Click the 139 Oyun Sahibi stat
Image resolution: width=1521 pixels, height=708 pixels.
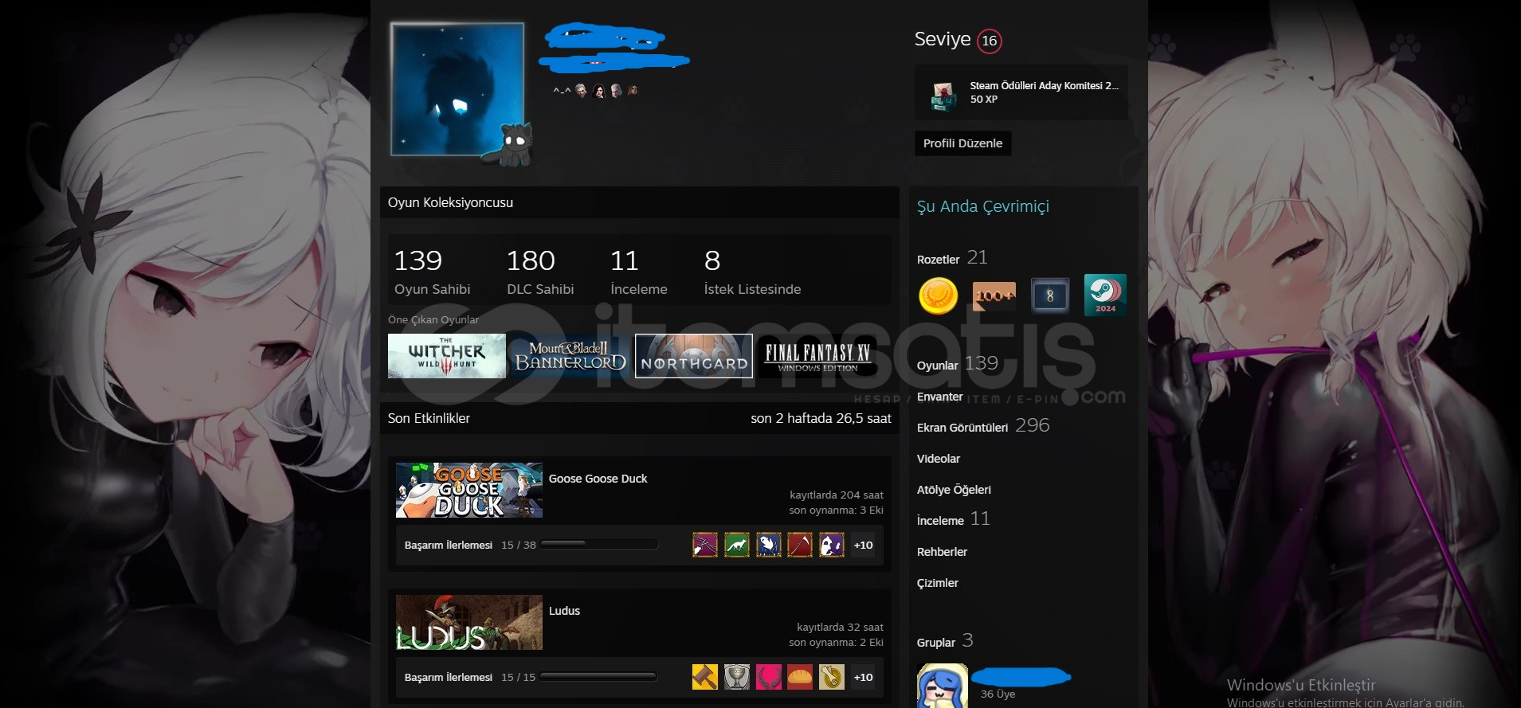coord(433,272)
